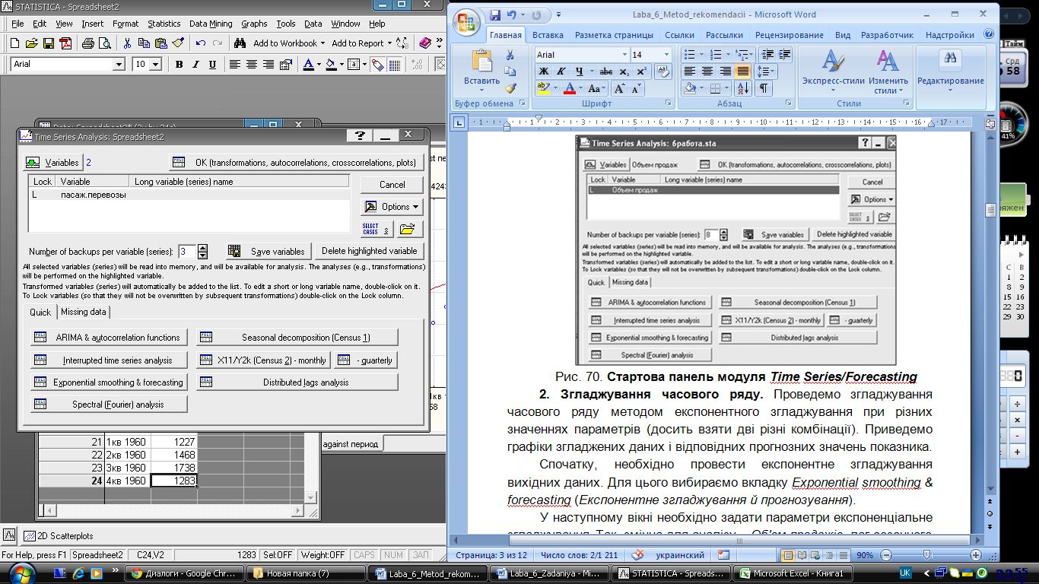Click the Find binoculars icon in STATISTICA
This screenshot has height=584, width=1039.
(240, 43)
